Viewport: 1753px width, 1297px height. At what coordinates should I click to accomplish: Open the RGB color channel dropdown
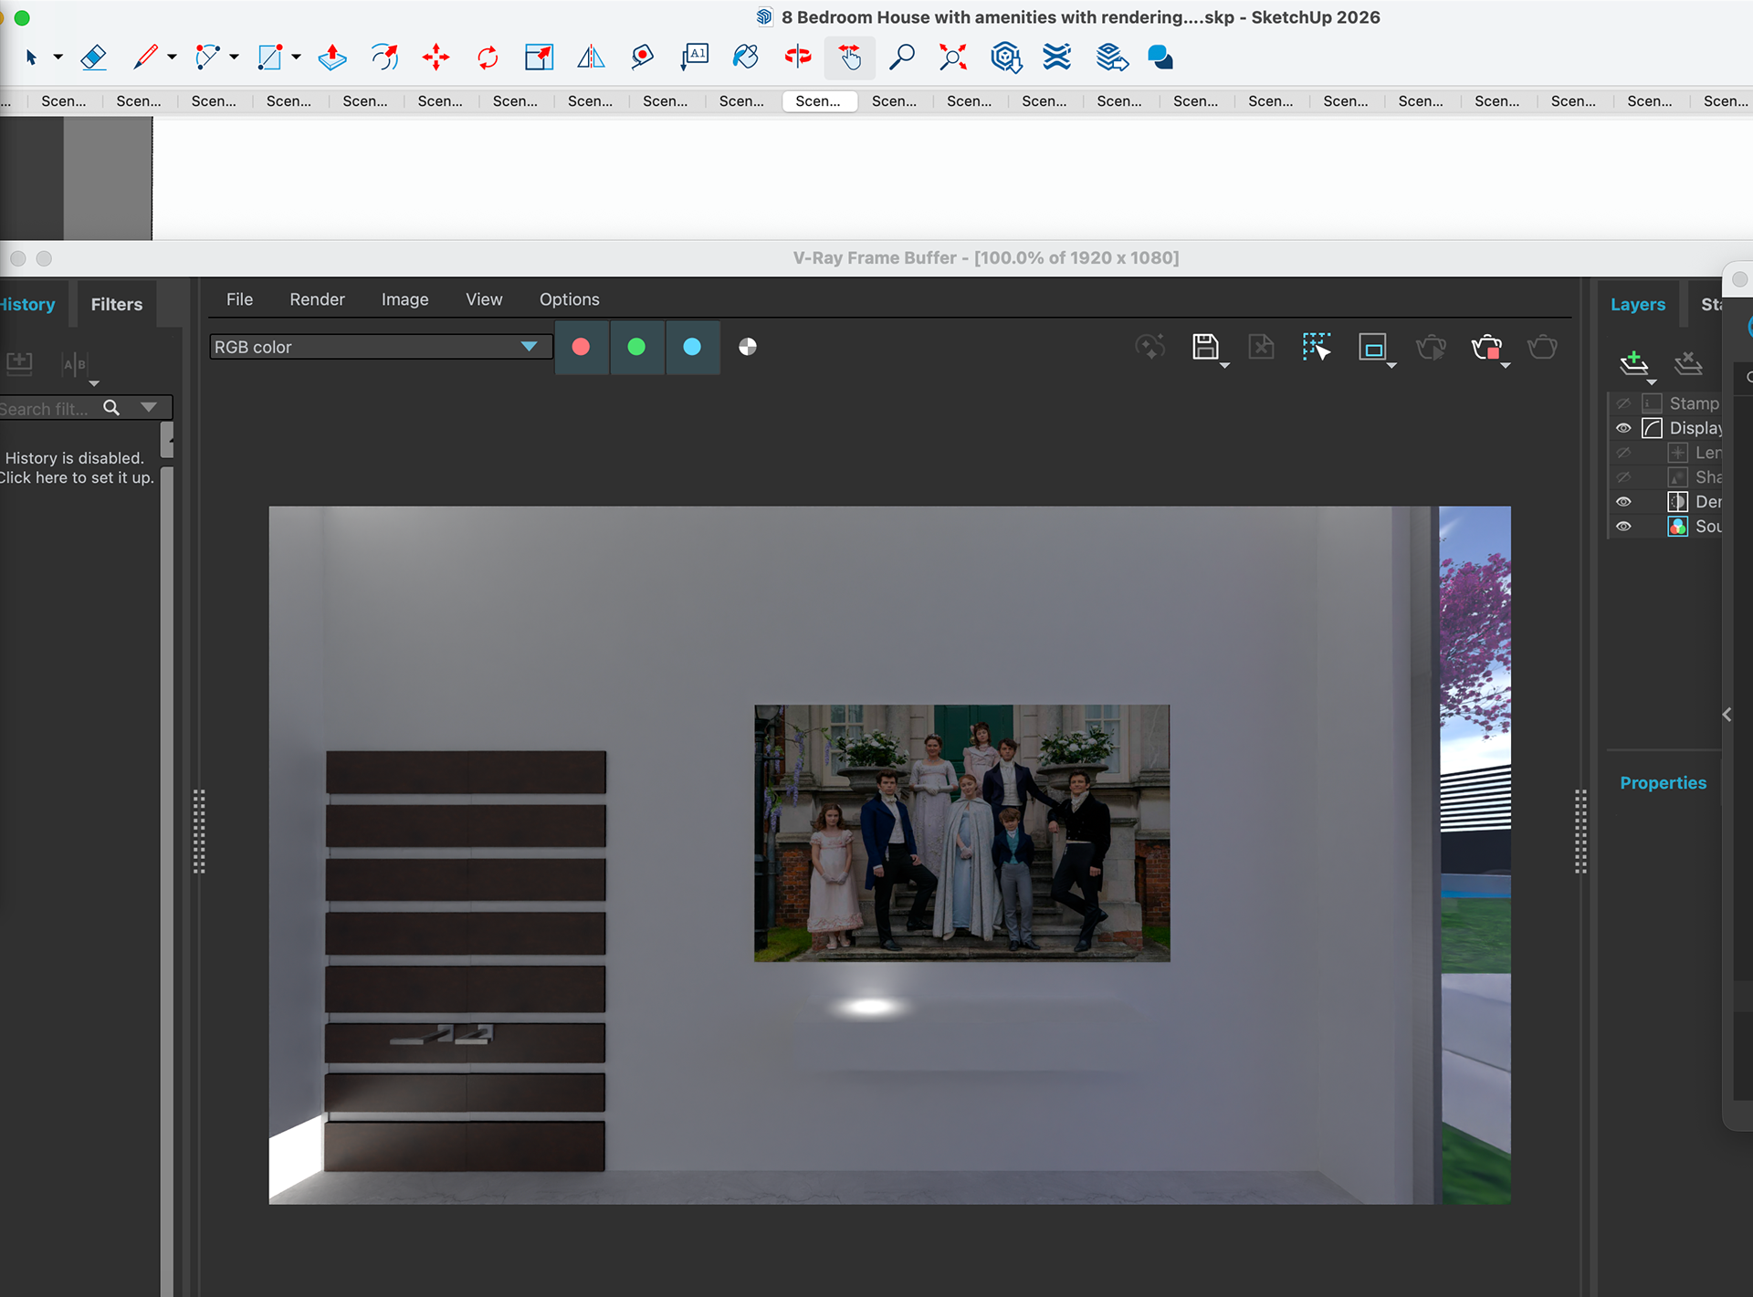[x=528, y=347]
